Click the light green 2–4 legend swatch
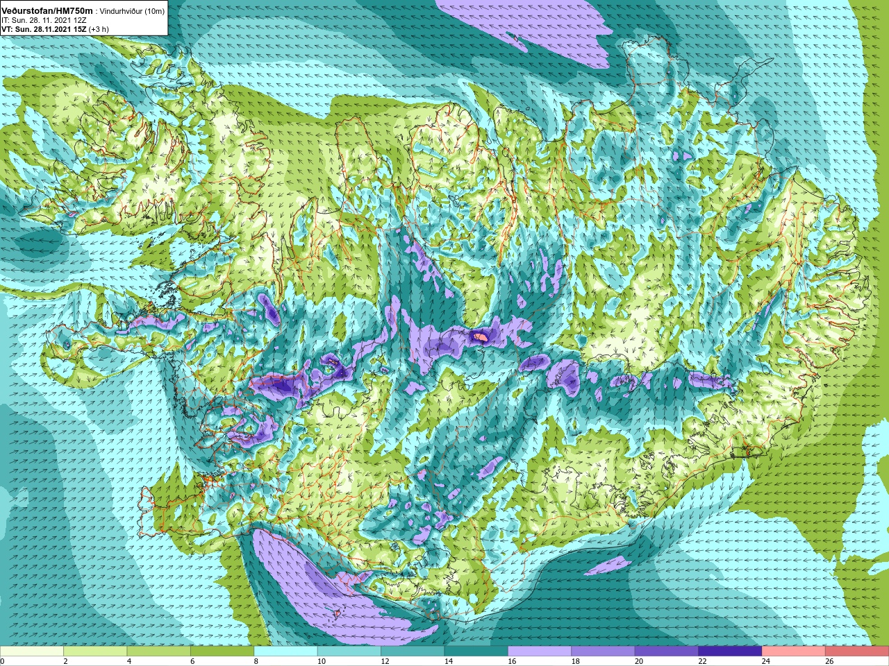Viewport: 889px width, 666px height. (95, 651)
